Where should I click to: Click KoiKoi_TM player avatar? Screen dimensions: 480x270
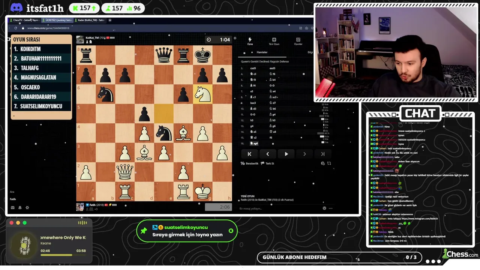point(80,40)
